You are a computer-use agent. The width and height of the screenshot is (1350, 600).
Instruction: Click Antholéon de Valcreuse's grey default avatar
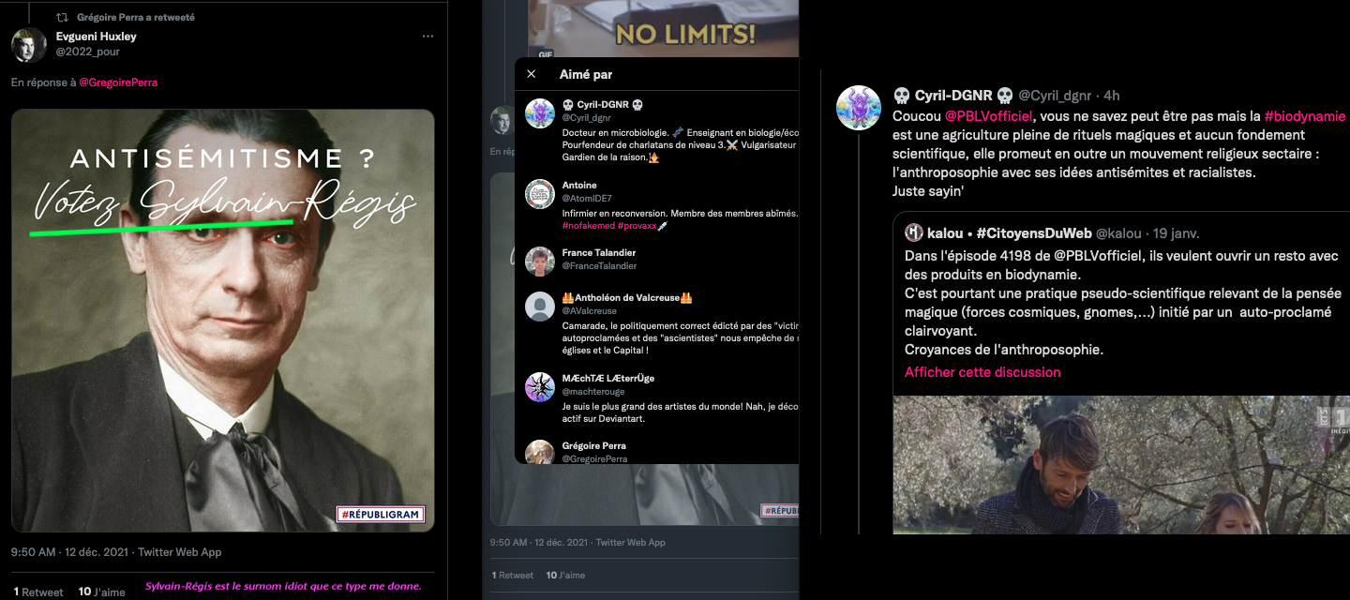[540, 307]
